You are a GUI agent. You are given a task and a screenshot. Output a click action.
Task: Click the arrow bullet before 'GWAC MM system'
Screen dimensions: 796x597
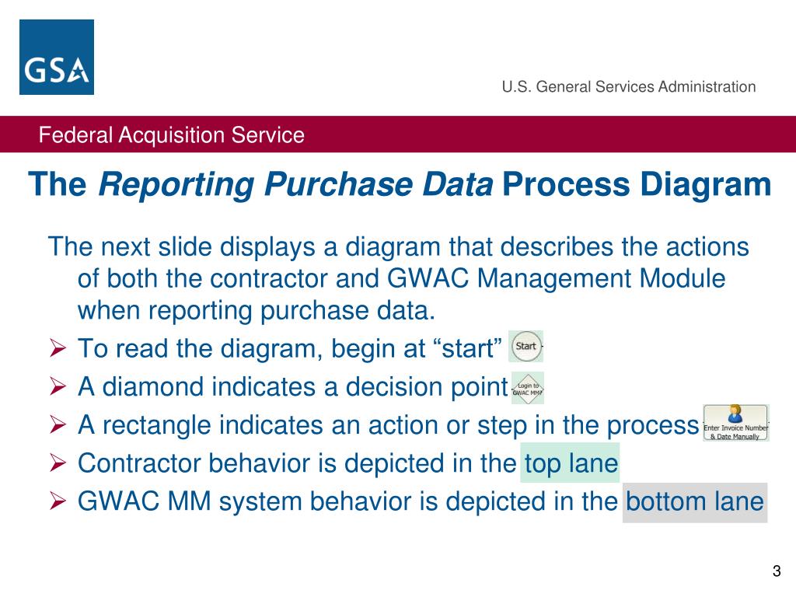[x=58, y=501]
